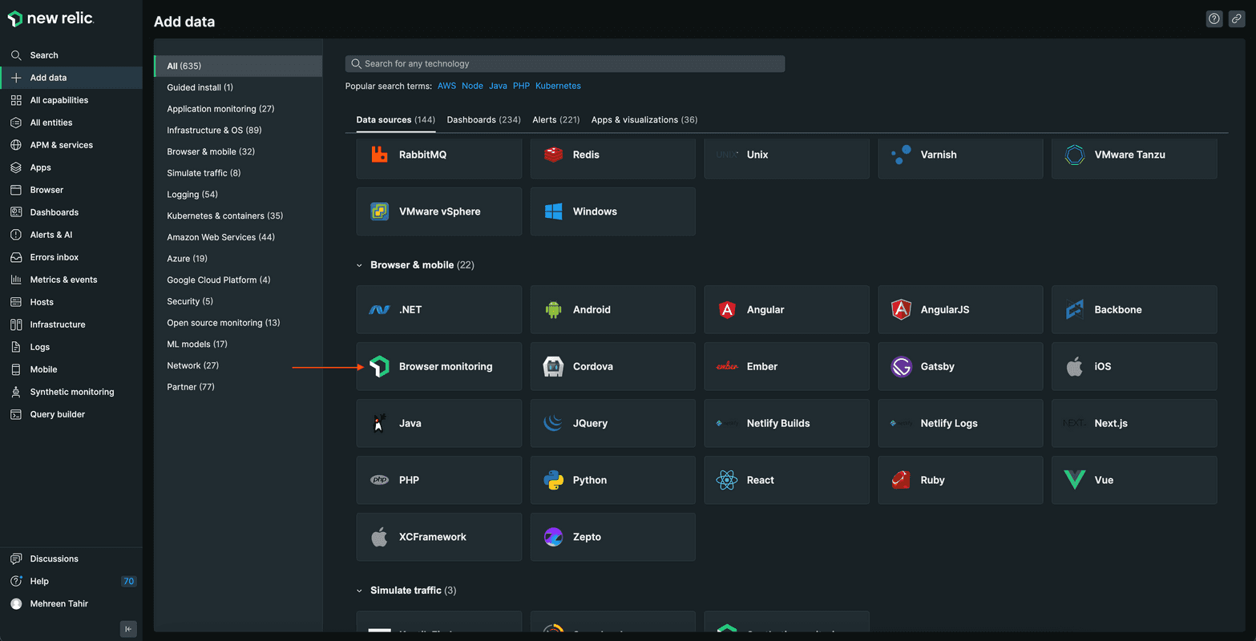This screenshot has width=1256, height=641.
Task: Choose the Python data source tile
Action: point(612,481)
